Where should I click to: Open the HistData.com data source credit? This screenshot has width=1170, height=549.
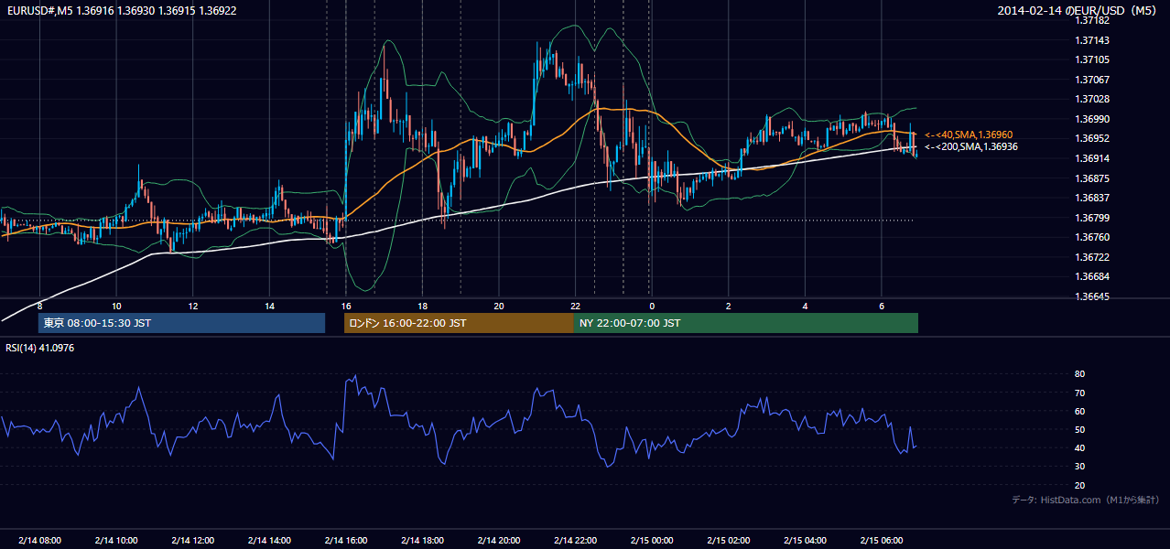(1085, 500)
